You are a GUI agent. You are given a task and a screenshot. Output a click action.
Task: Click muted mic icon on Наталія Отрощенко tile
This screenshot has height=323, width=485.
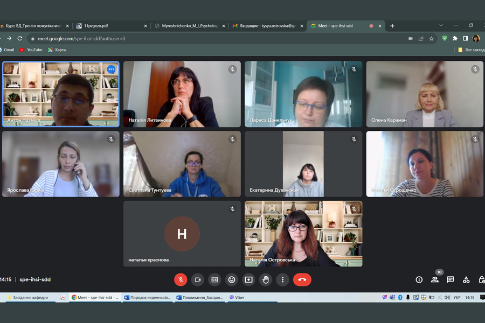(x=475, y=139)
